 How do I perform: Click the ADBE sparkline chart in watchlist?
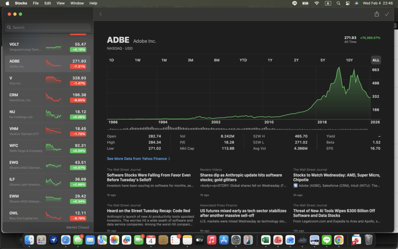53,63
